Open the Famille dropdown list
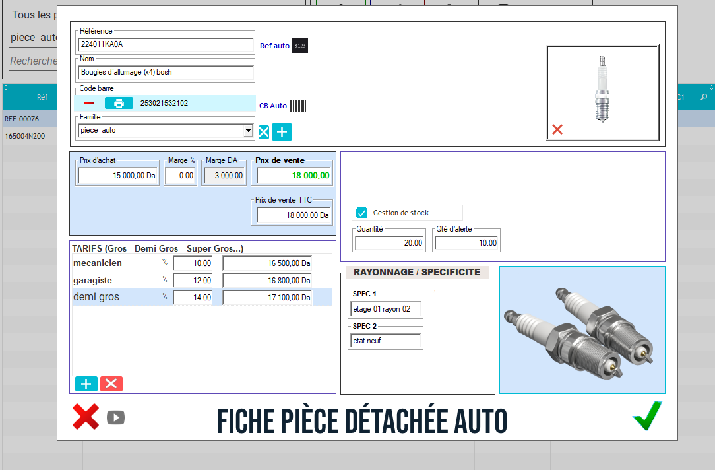Screen dimensions: 715x470 (x=248, y=131)
